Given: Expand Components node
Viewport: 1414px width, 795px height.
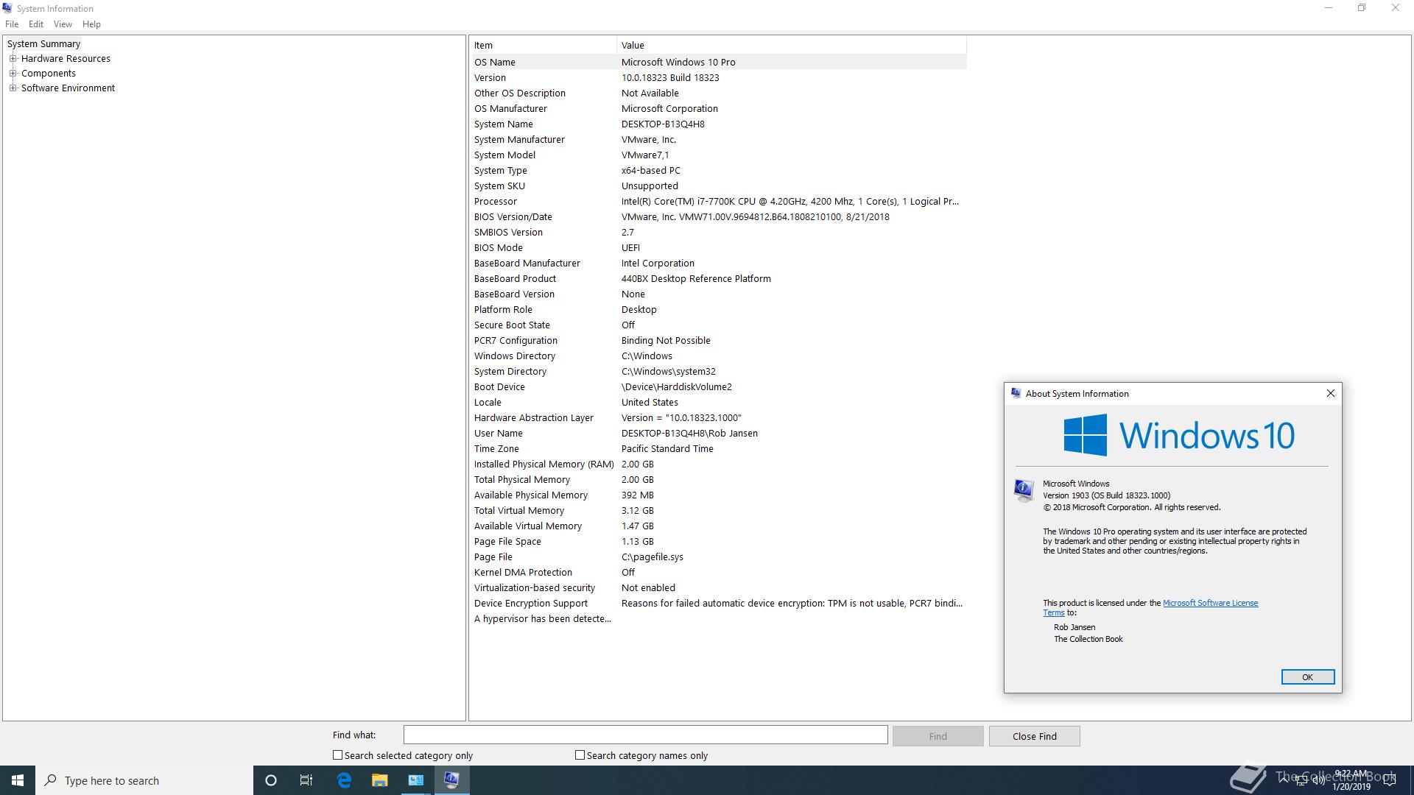Looking at the screenshot, I should point(13,73).
